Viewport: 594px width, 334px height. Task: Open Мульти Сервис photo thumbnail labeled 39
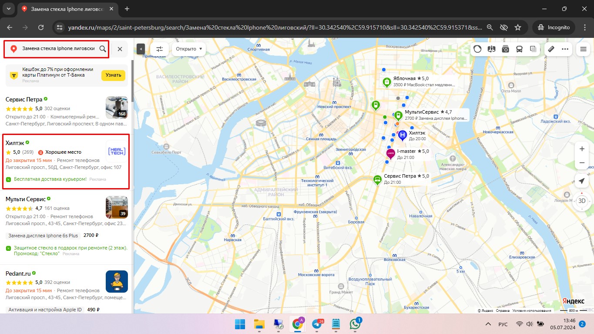pyautogui.click(x=117, y=207)
